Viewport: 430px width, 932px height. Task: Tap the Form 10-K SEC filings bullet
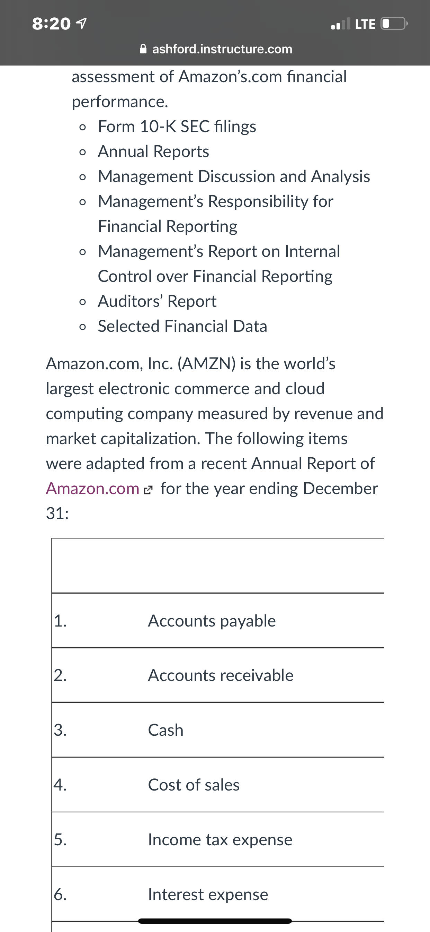pyautogui.click(x=177, y=127)
